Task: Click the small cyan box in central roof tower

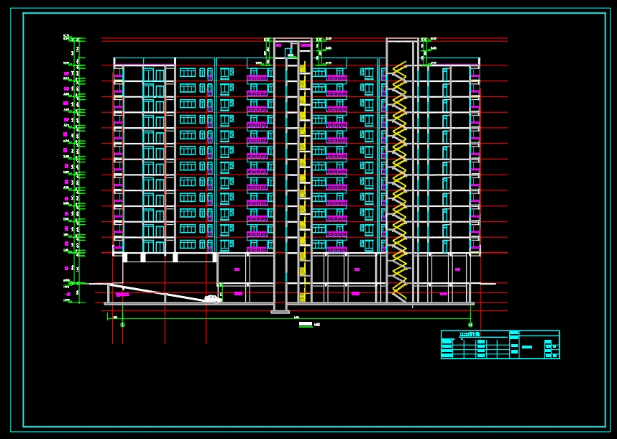Action: pos(289,53)
